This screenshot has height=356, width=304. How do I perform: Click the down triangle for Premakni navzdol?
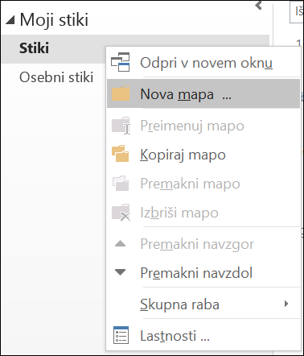tap(120, 272)
